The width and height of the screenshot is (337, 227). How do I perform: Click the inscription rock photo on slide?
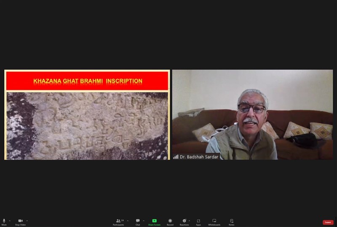[x=87, y=126]
